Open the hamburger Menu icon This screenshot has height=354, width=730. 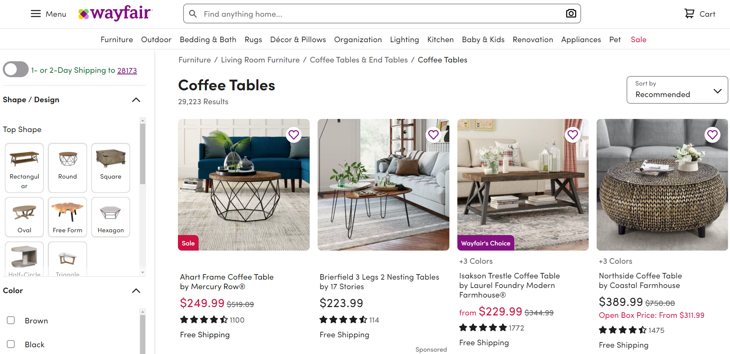(36, 14)
